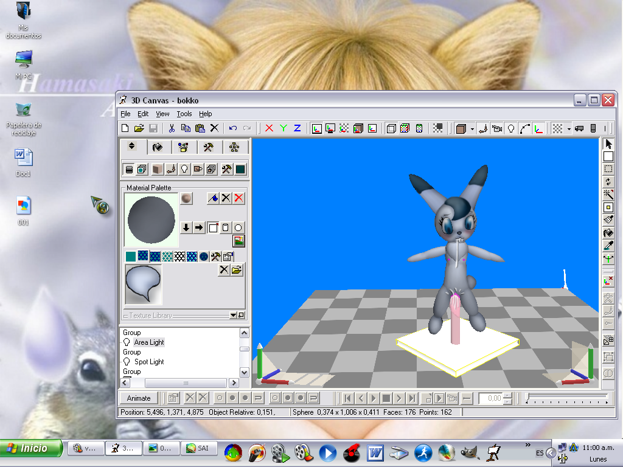The width and height of the screenshot is (623, 467).
Task: Click the scissors Cut icon in toolbar
Action: (172, 128)
